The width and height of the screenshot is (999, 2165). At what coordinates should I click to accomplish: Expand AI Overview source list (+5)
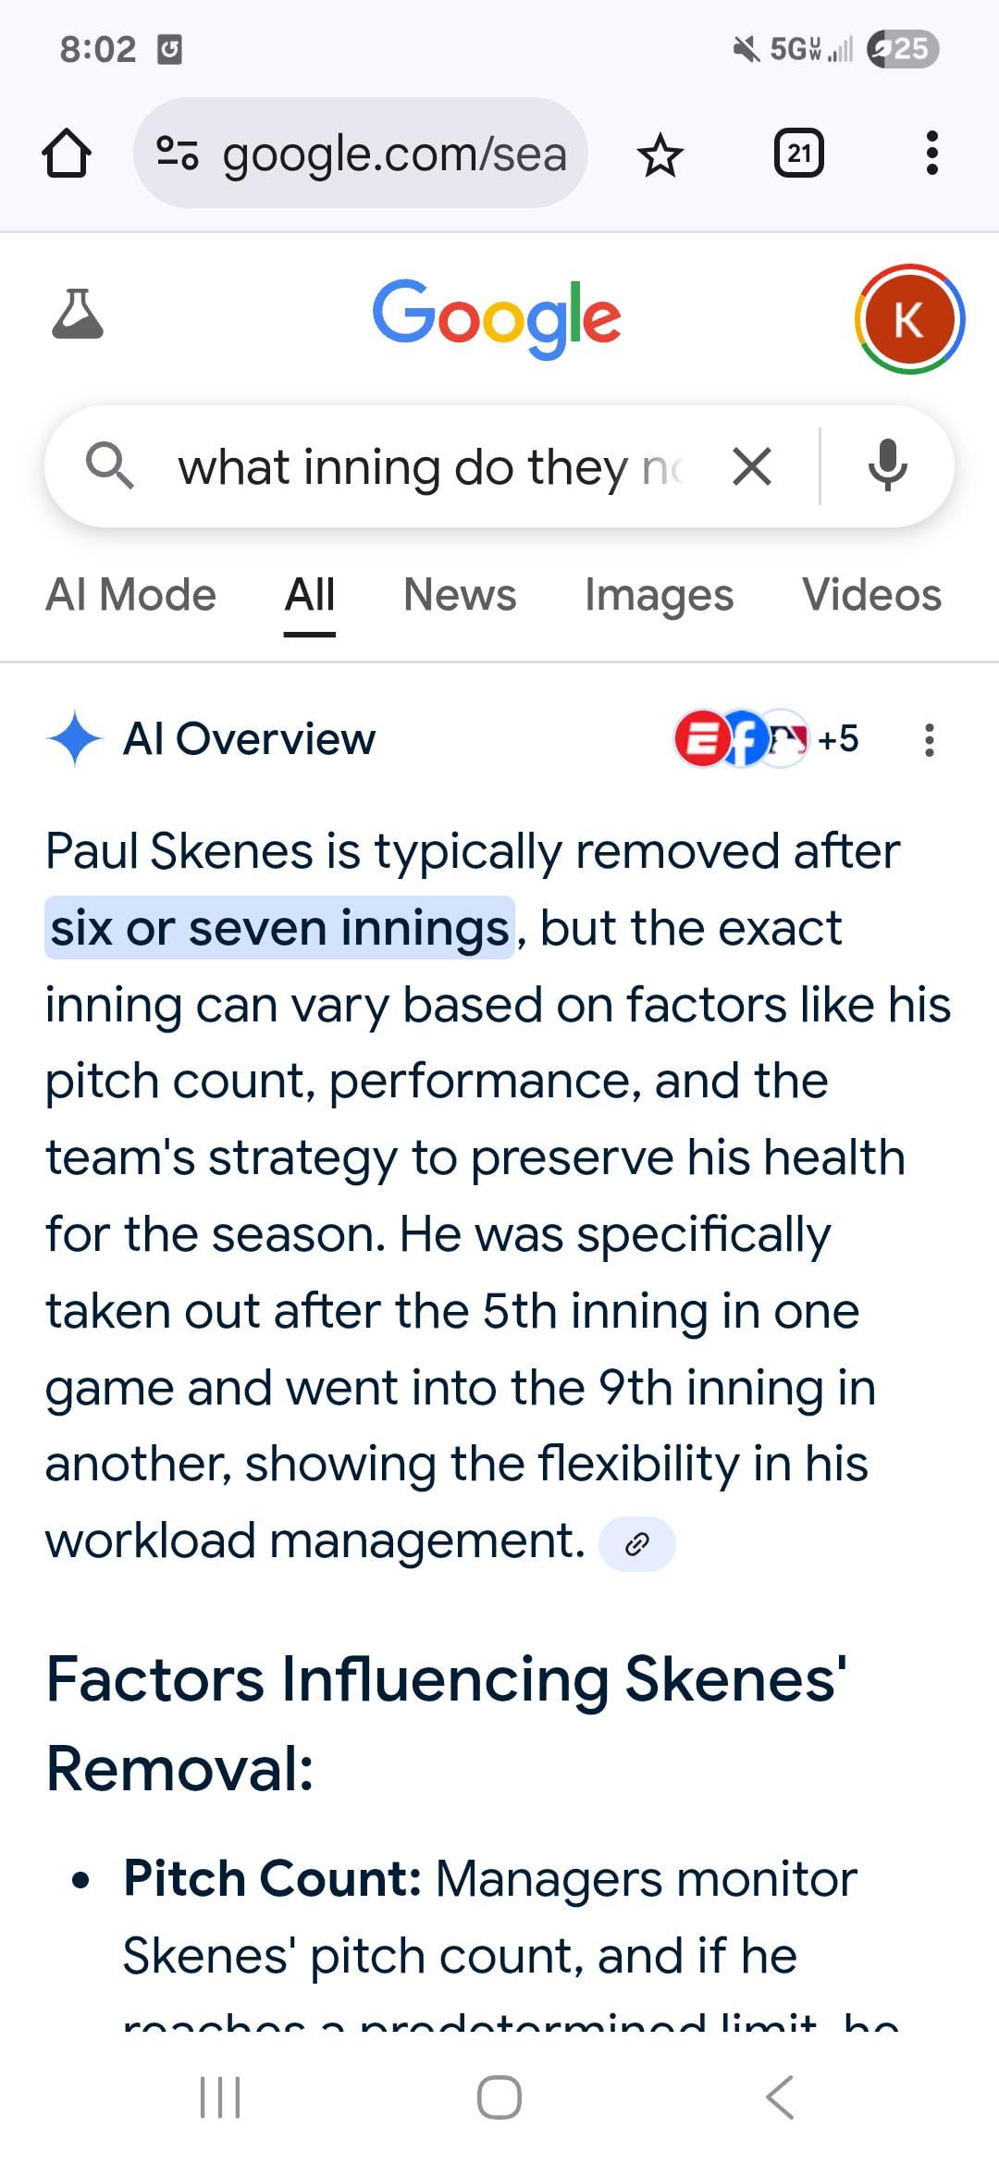point(768,739)
